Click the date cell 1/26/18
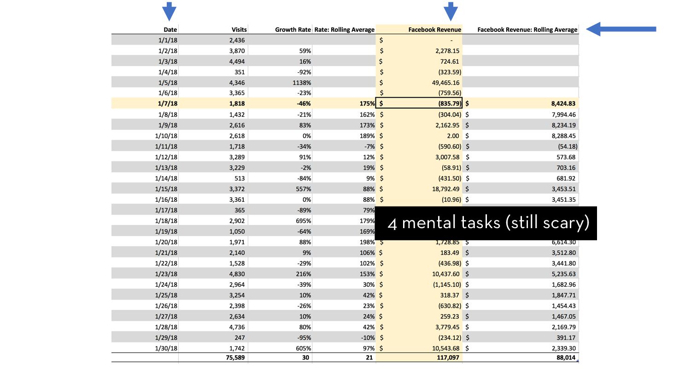Viewport: 691px width, 389px height. (x=166, y=306)
